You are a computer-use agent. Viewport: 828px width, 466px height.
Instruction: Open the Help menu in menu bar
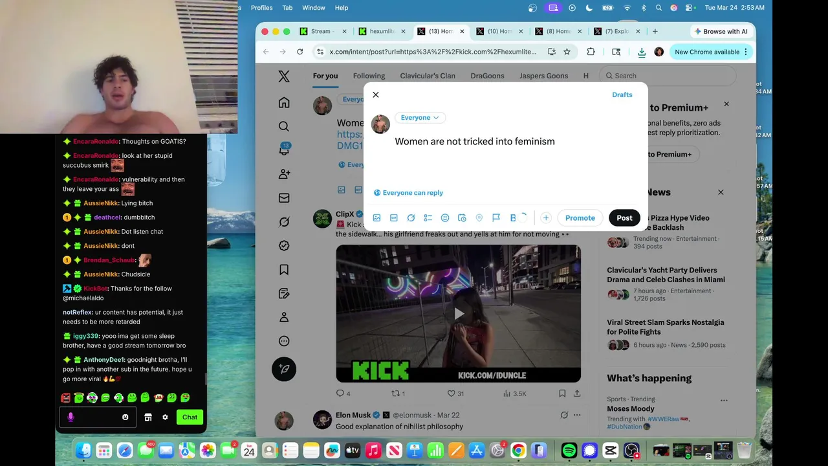[x=342, y=8]
